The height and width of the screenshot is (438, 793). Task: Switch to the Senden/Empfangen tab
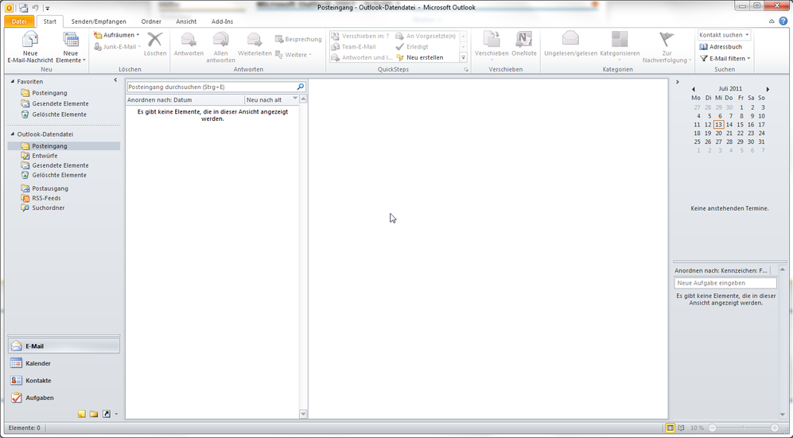(99, 21)
